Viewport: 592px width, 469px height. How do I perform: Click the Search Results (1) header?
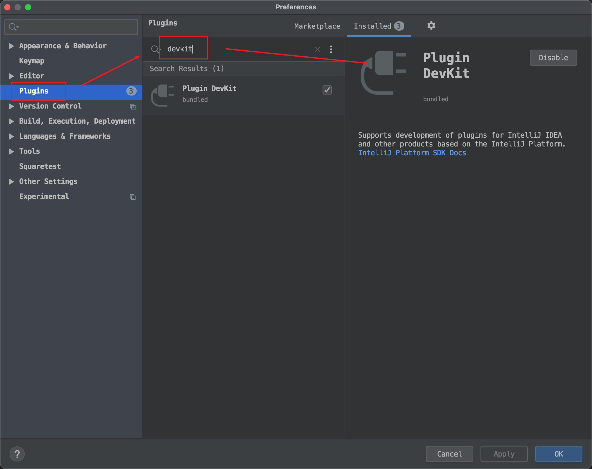pos(187,69)
